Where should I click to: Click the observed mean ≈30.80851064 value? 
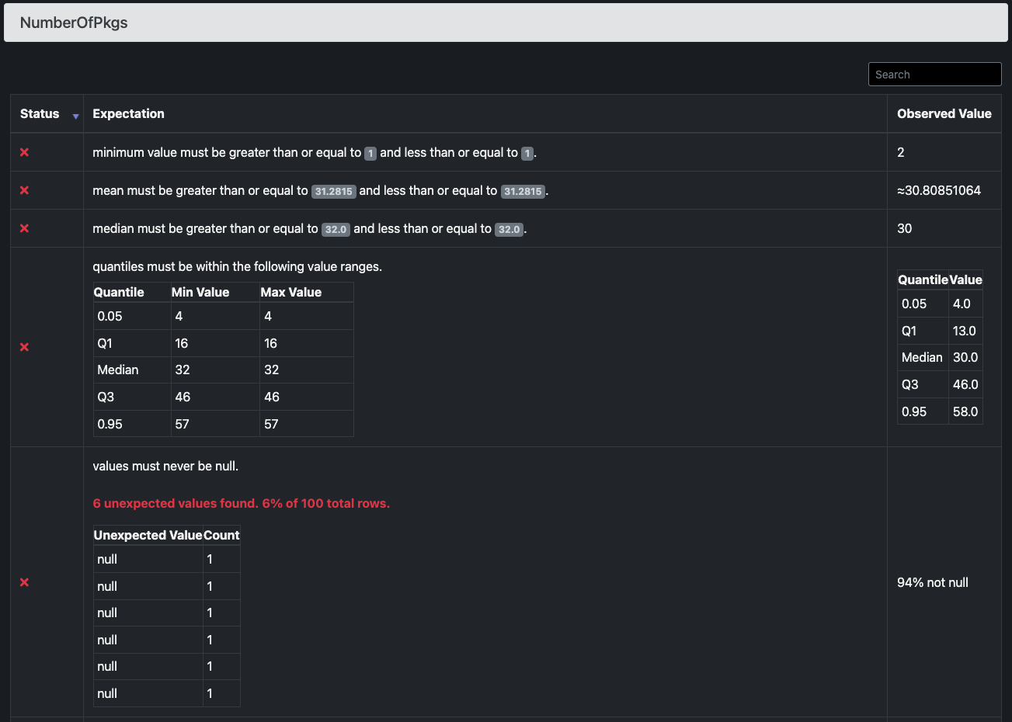pyautogui.click(x=938, y=190)
